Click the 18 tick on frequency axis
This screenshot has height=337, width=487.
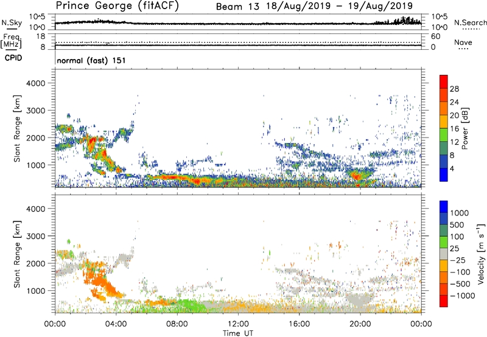pyautogui.click(x=41, y=36)
